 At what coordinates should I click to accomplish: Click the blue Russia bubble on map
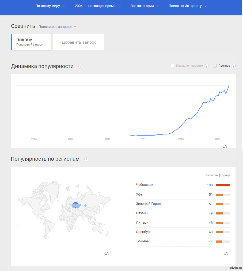point(75,205)
